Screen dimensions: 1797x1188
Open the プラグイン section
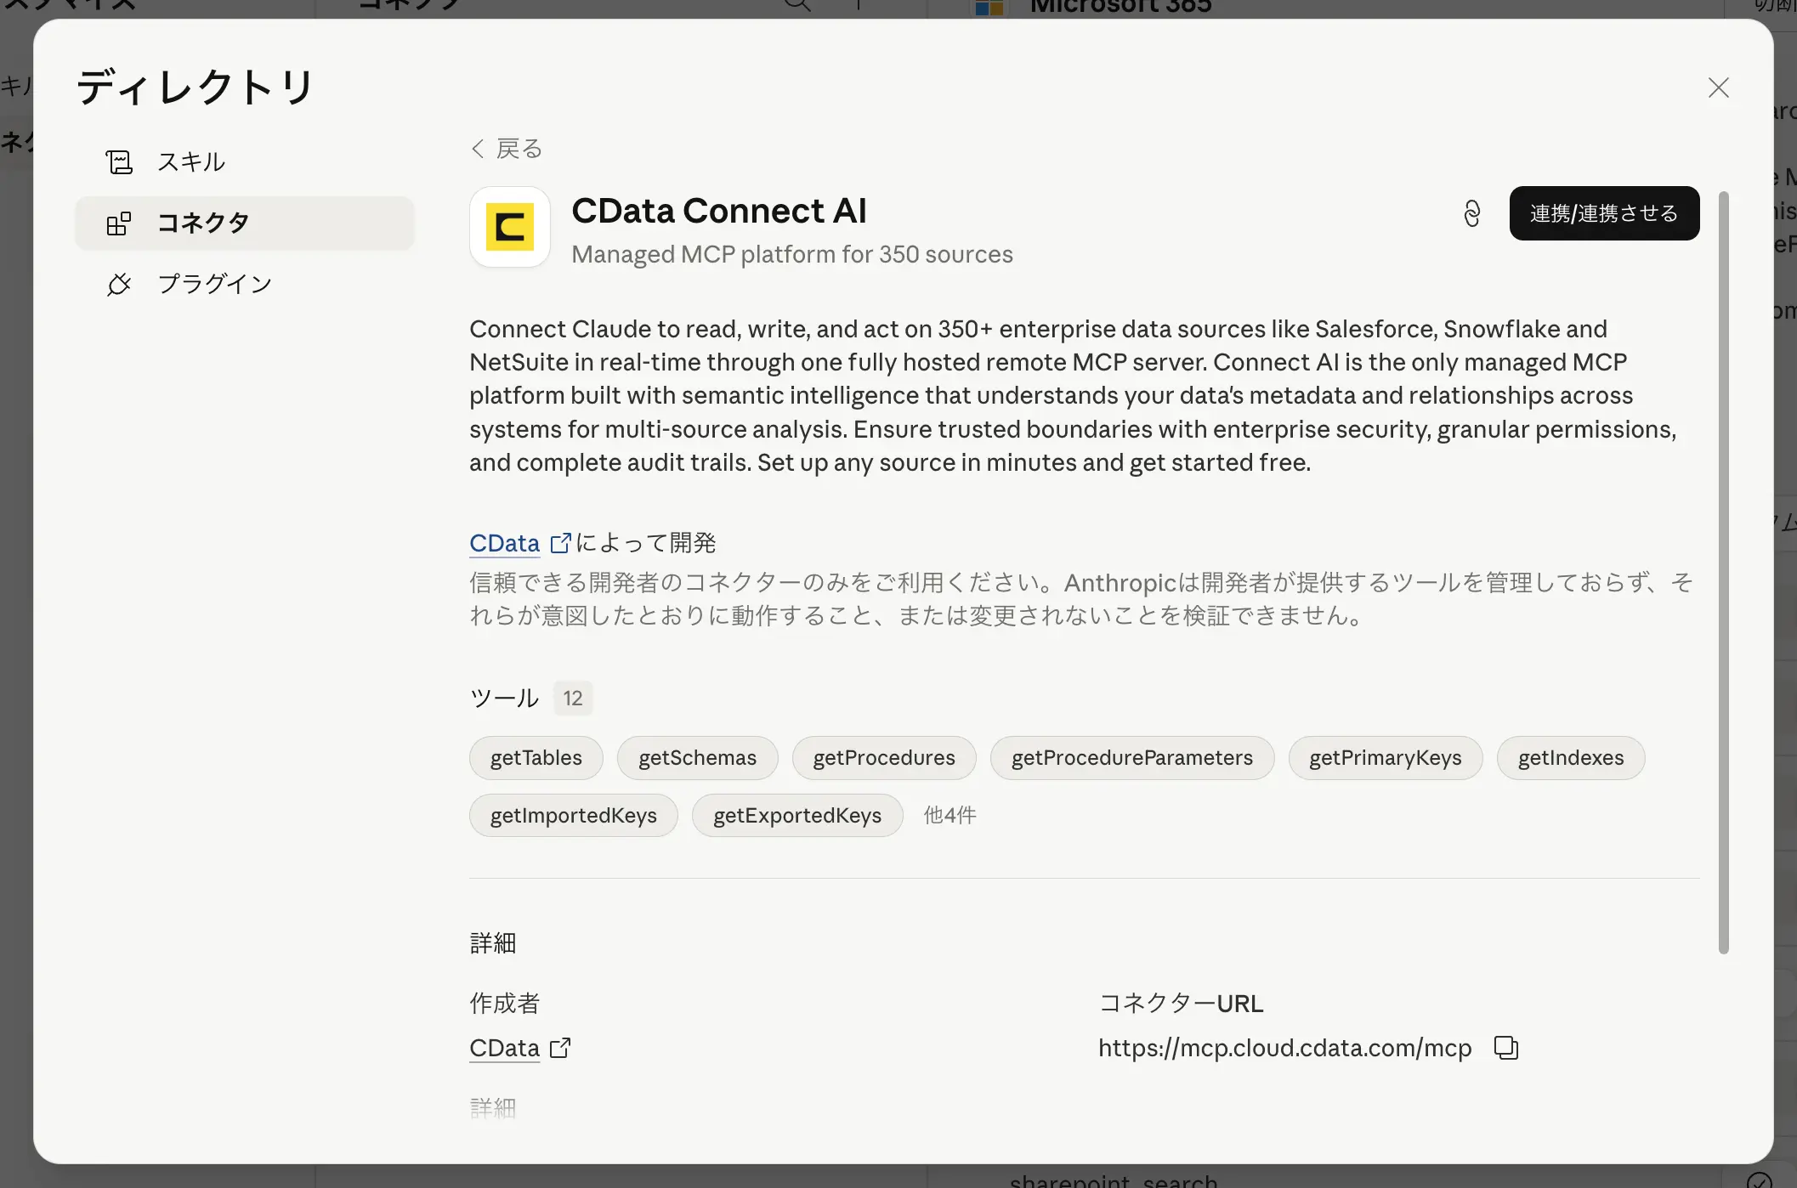click(245, 284)
